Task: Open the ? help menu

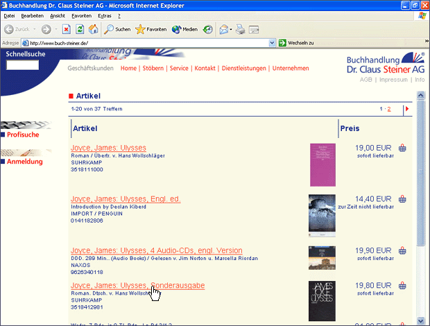Action: pos(119,16)
